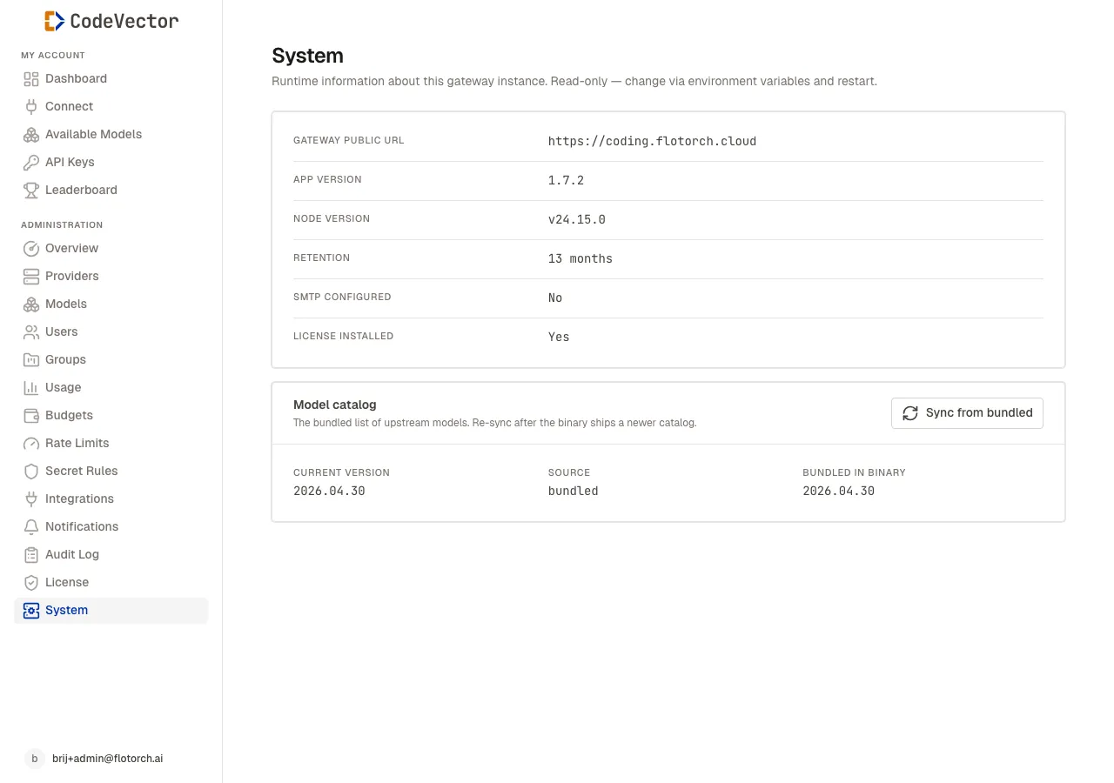Click bundled in binary 2026.04.30 value

838,491
